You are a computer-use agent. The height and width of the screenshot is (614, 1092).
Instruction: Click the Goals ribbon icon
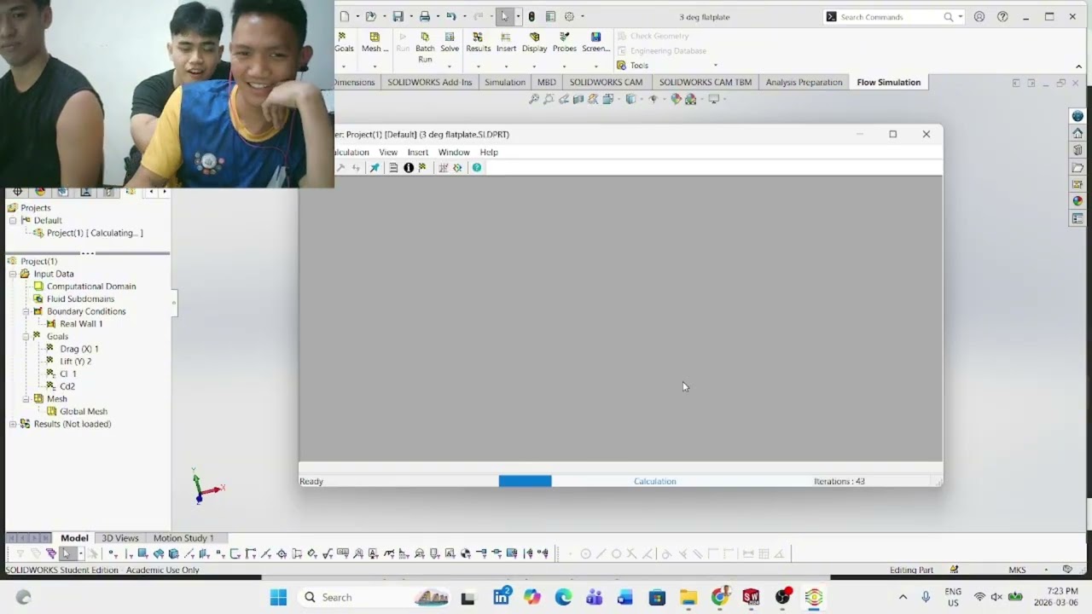click(x=343, y=42)
